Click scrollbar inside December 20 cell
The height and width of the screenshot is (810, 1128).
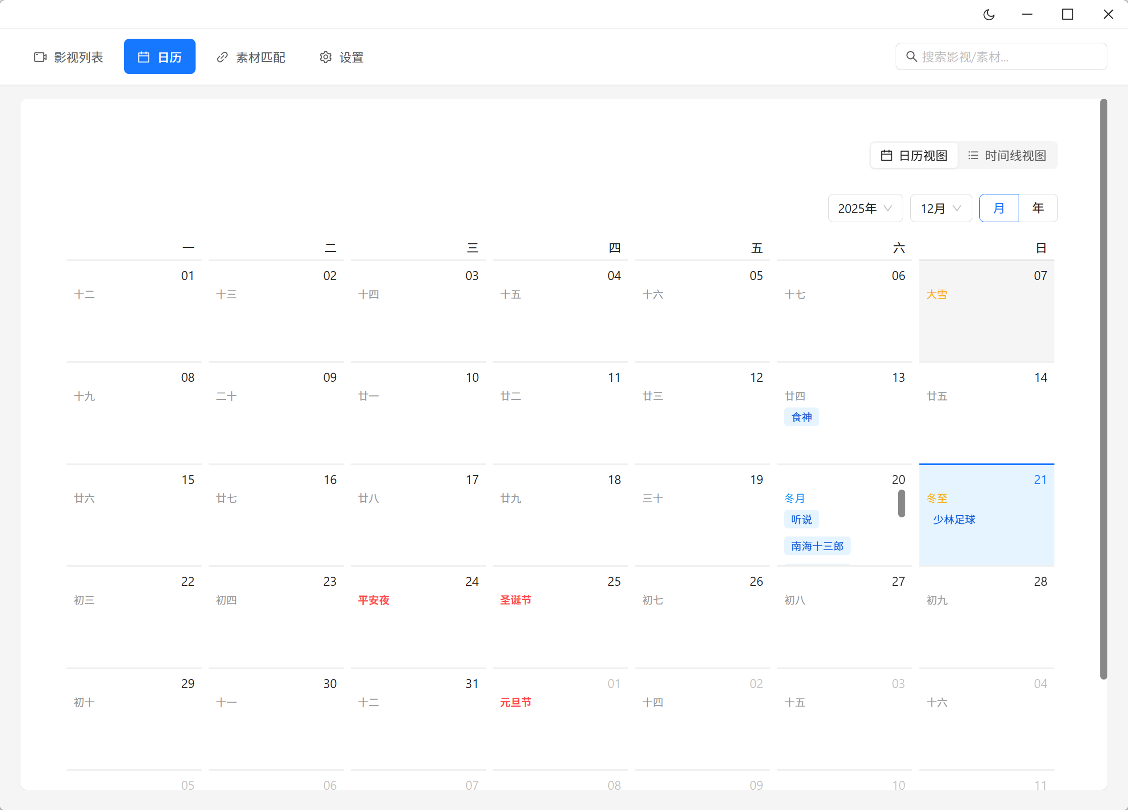[x=901, y=503]
